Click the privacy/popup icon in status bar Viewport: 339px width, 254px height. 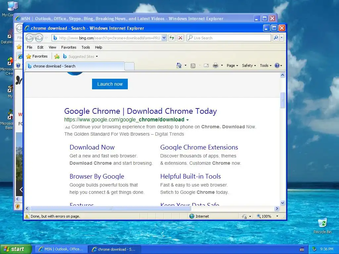coord(244,216)
